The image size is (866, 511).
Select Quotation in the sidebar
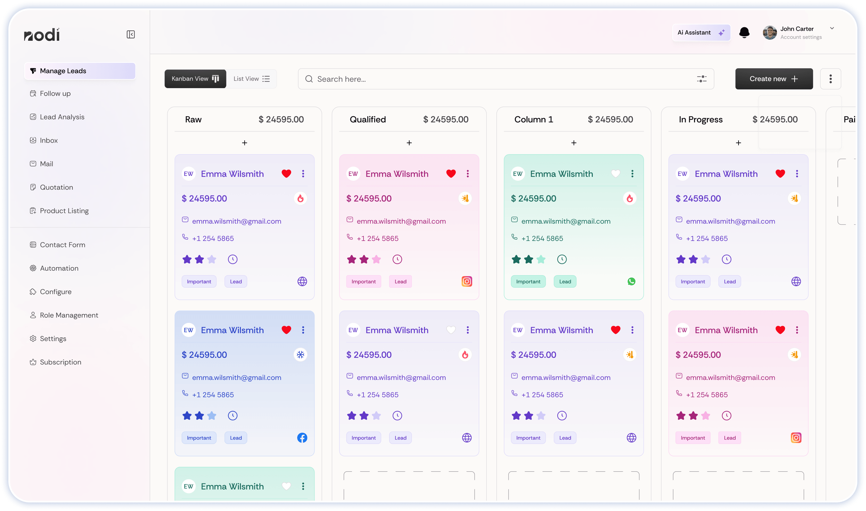(56, 187)
